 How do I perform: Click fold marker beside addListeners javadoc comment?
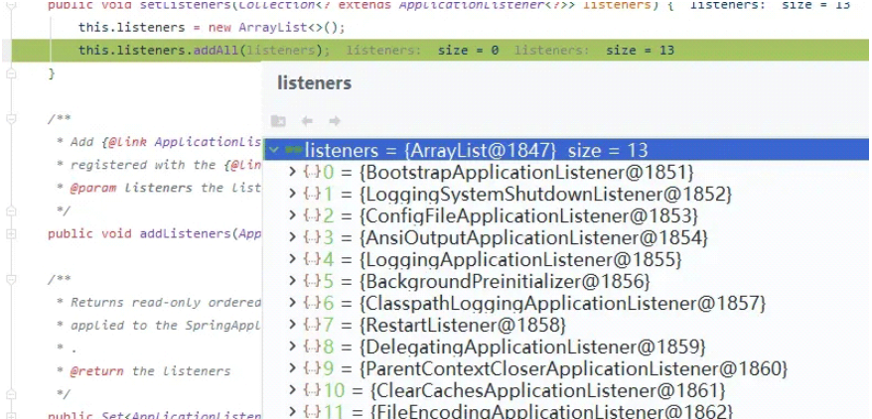pos(11,119)
